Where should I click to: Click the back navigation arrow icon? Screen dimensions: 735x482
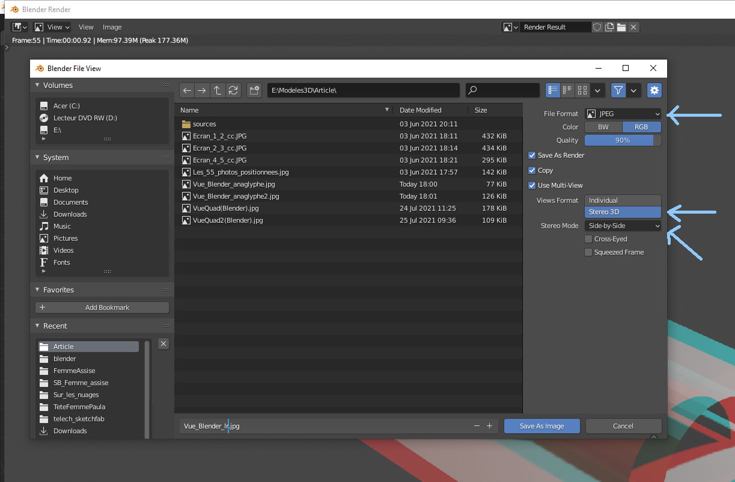click(187, 90)
